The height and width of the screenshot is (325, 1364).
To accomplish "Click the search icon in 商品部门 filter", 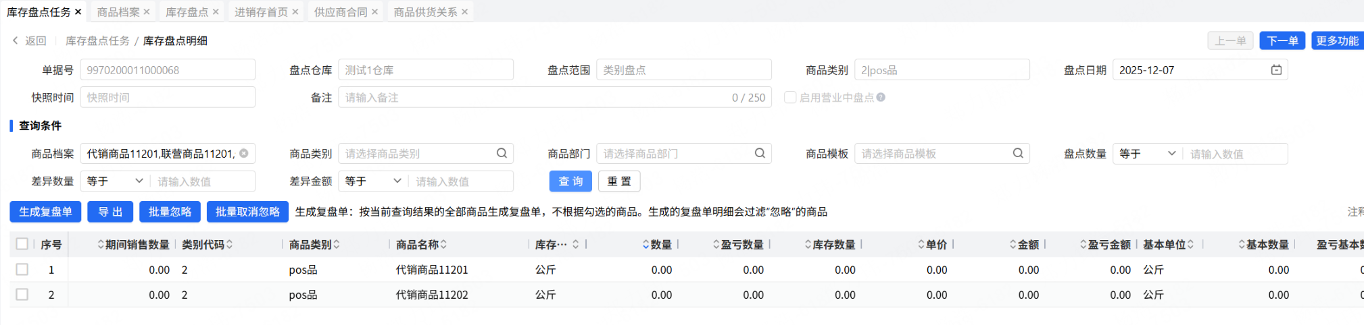I will (760, 154).
